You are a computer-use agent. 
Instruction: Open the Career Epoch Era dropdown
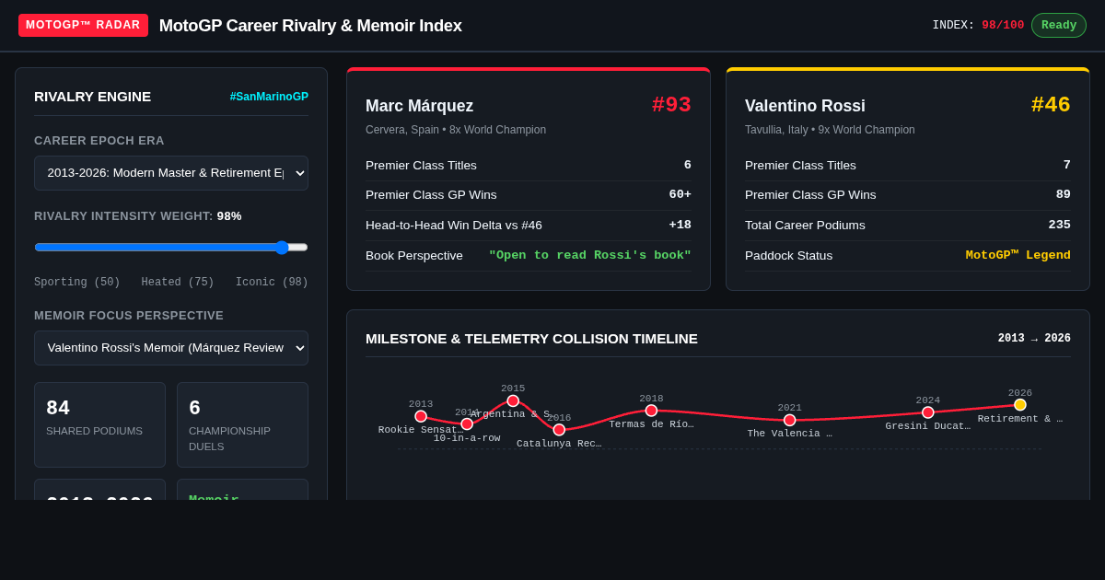click(x=171, y=173)
